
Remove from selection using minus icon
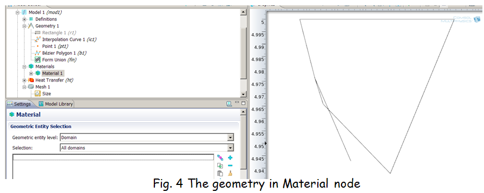point(230,166)
